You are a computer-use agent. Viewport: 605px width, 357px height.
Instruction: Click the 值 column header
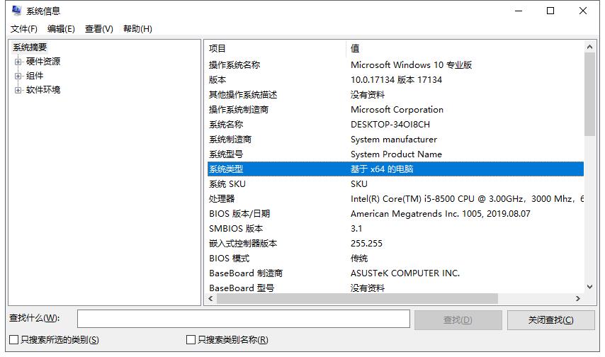click(465, 48)
